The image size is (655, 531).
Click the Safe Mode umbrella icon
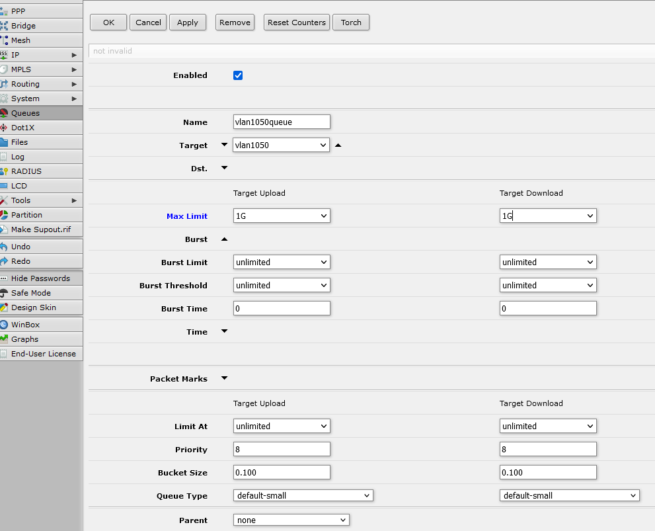[x=5, y=293]
